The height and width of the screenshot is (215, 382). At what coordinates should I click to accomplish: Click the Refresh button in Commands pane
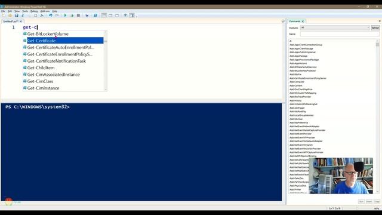pyautogui.click(x=375, y=28)
